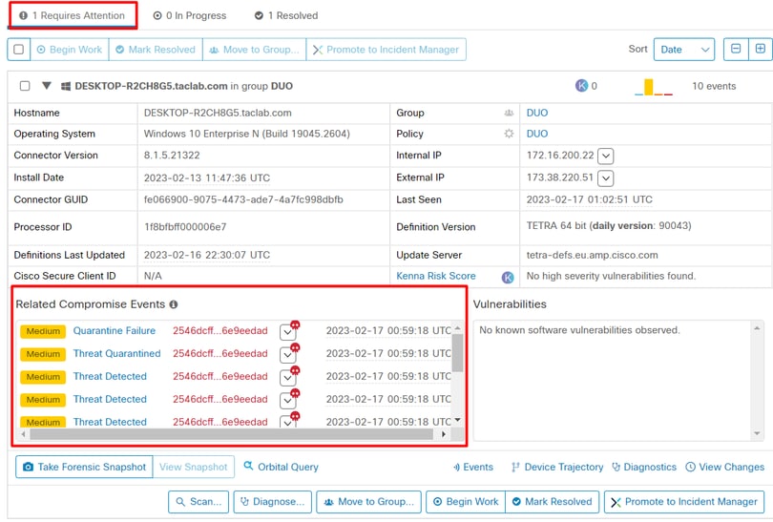Click the Connector GUID value fe066900-9075-4473

click(x=243, y=199)
